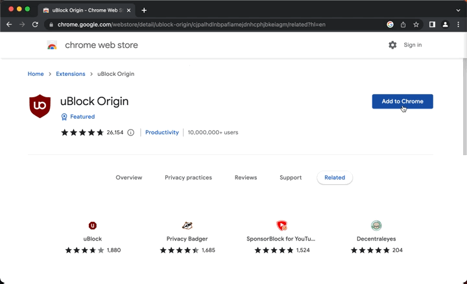467x284 pixels.
Task: Click the 'uBlock Origin' breadcrumb text
Action: pos(116,74)
